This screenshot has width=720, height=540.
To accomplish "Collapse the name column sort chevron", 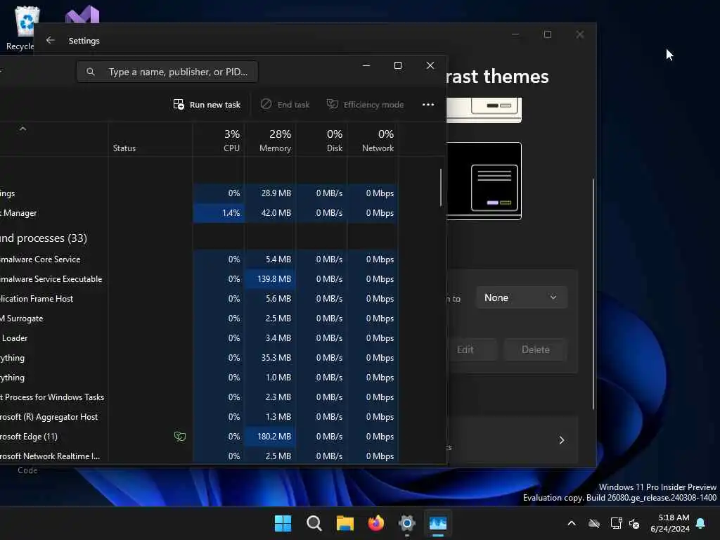I will [23, 129].
